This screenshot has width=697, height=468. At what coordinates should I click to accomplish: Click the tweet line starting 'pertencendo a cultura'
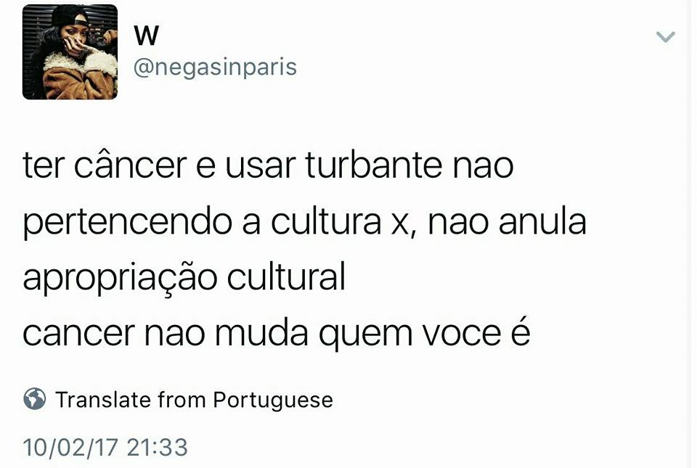coord(304,222)
